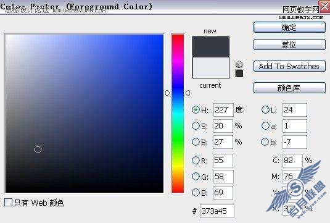Viewport: 330px width, 223px height.
Task: Click the Add To Swatches button
Action: point(289,66)
